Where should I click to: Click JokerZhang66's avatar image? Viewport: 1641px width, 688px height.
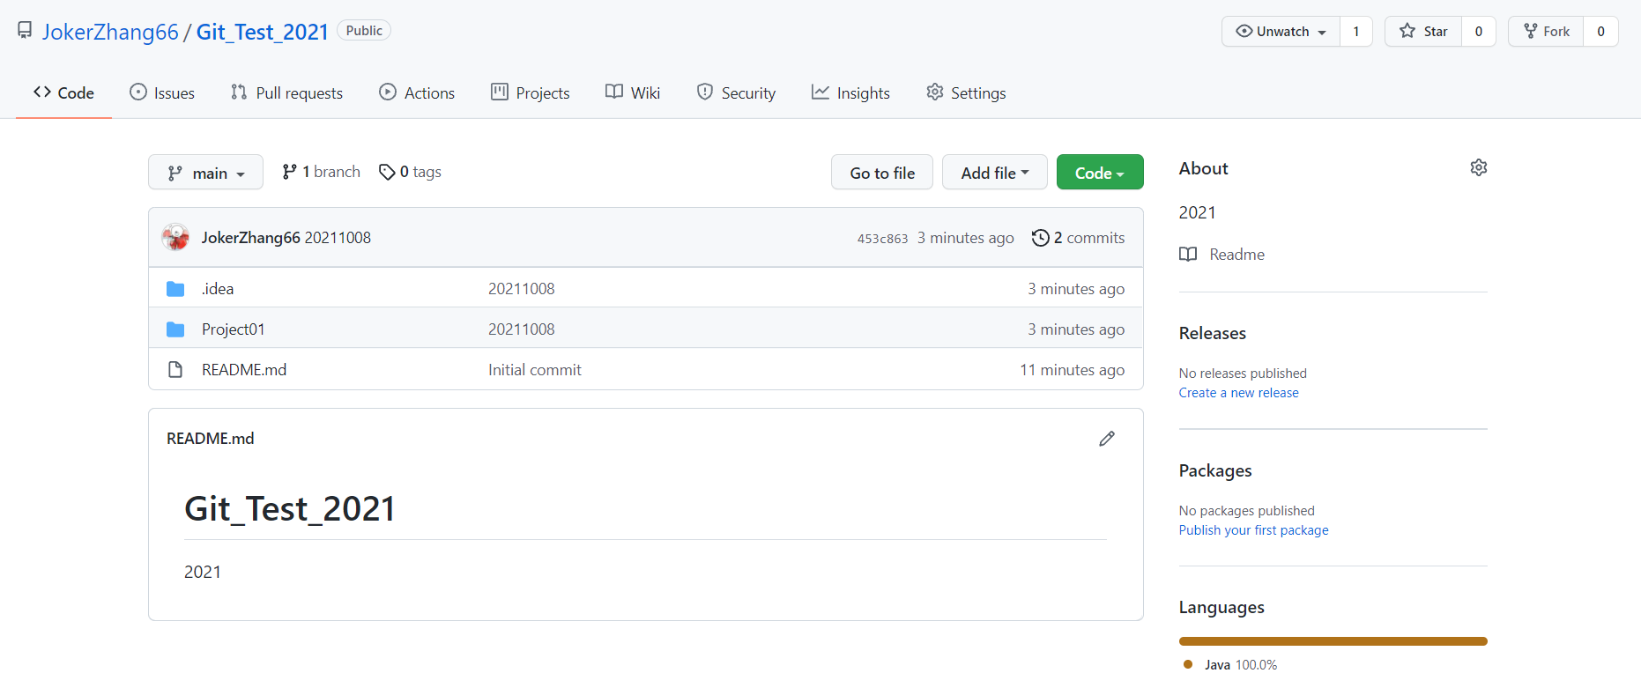click(175, 237)
